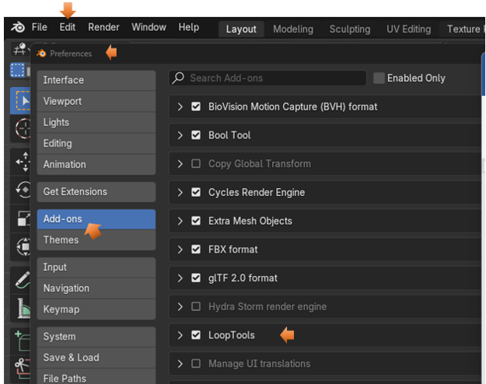
Task: Enable the Copy Global Transform add-on
Action: [196, 164]
